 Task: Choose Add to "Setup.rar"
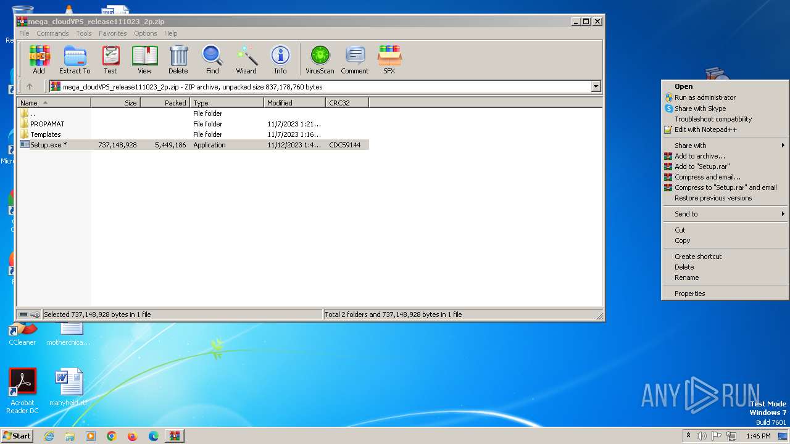click(725, 166)
